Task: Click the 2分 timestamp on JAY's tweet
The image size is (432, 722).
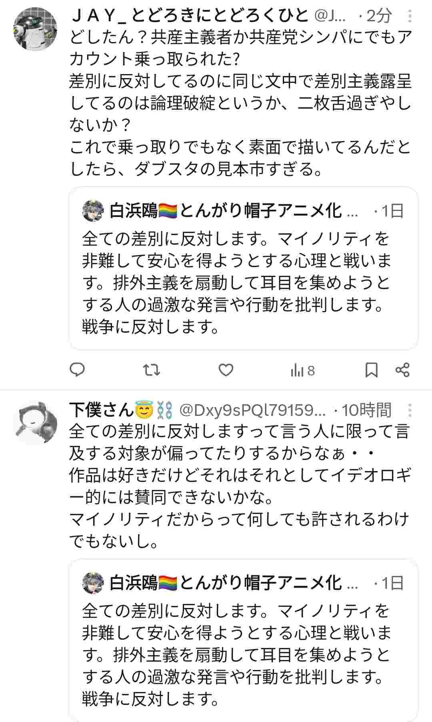Action: pos(379,16)
